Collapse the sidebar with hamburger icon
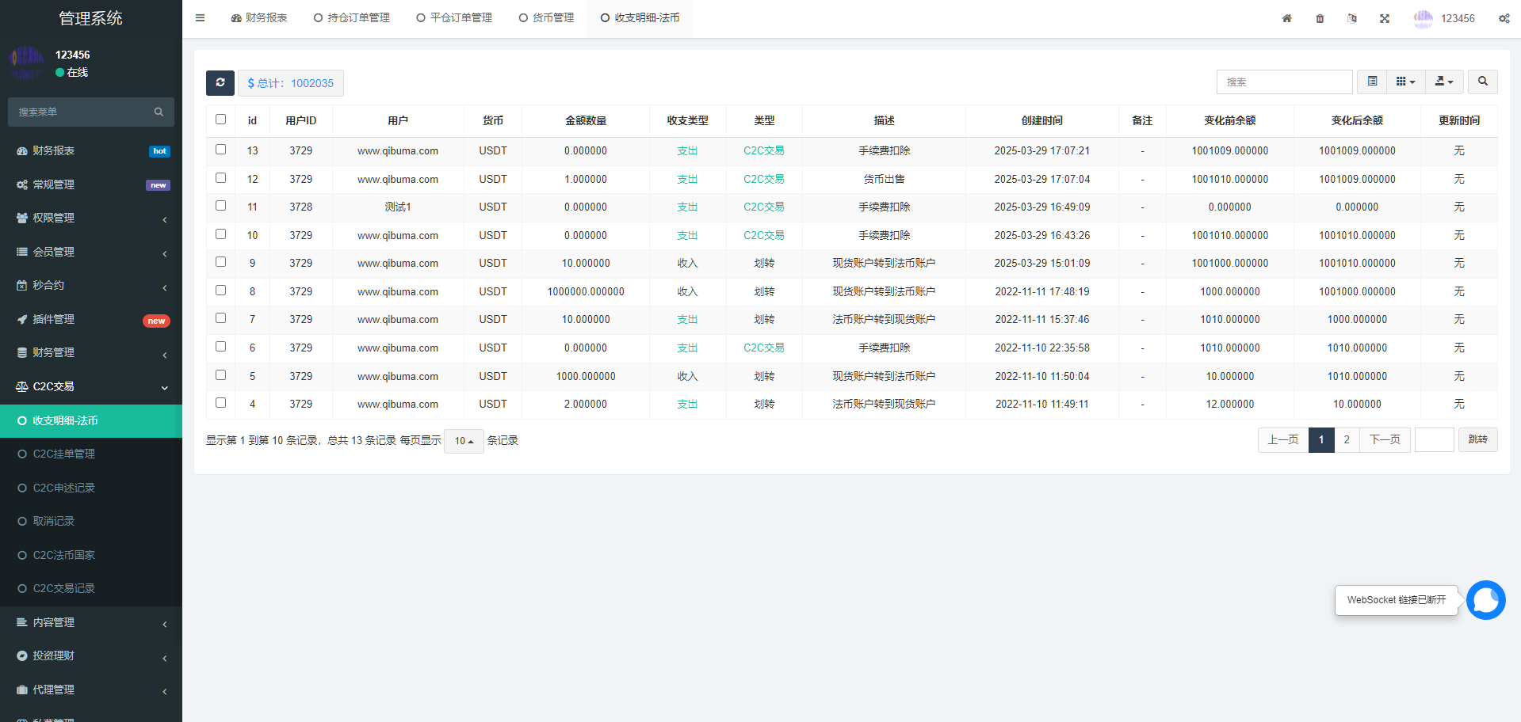Image resolution: width=1521 pixels, height=722 pixels. tap(200, 18)
